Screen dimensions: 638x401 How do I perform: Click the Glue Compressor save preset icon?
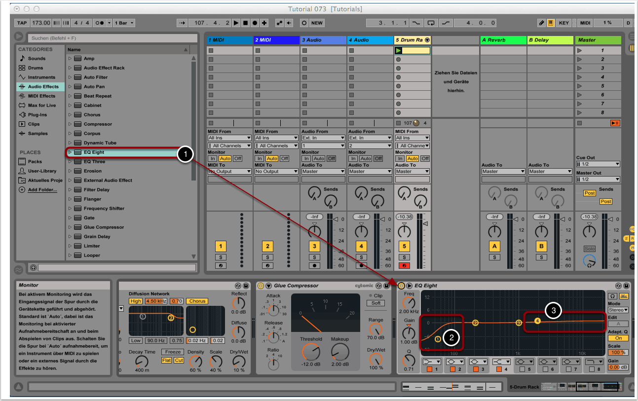pyautogui.click(x=386, y=286)
